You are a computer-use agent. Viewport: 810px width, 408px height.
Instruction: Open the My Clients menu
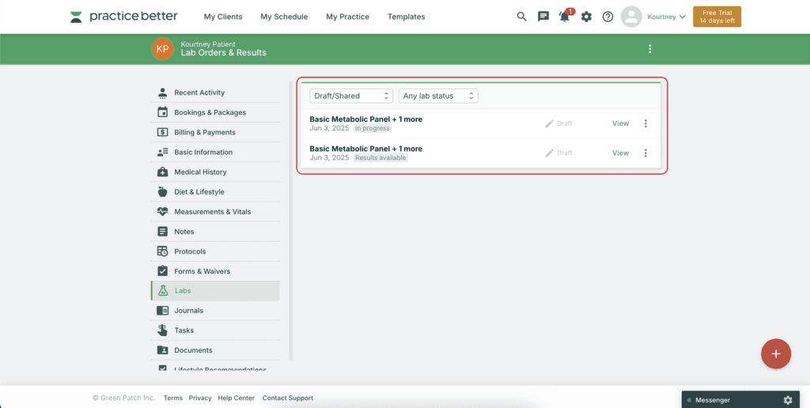click(x=223, y=17)
